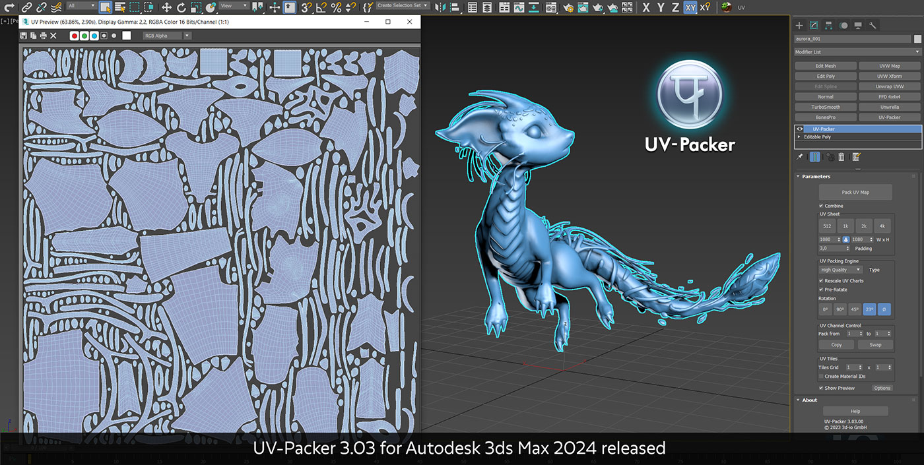Remove modifier with the trash icon

point(841,157)
